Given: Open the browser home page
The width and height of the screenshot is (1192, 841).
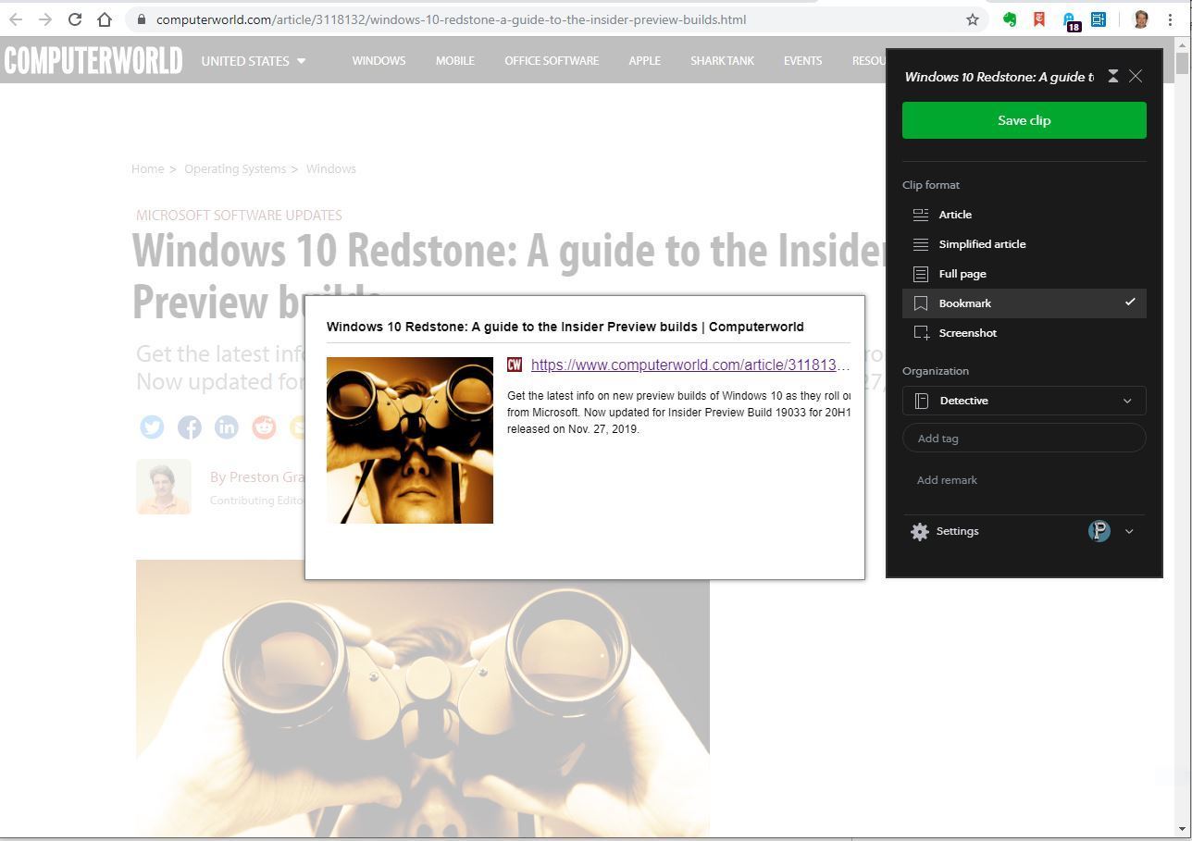Looking at the screenshot, I should (105, 19).
